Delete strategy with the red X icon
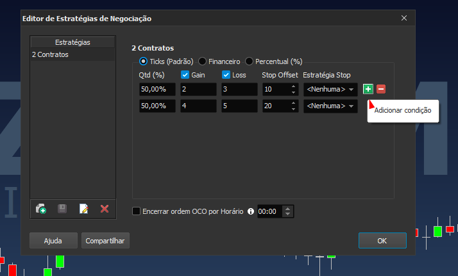The image size is (458, 276). pyautogui.click(x=105, y=209)
